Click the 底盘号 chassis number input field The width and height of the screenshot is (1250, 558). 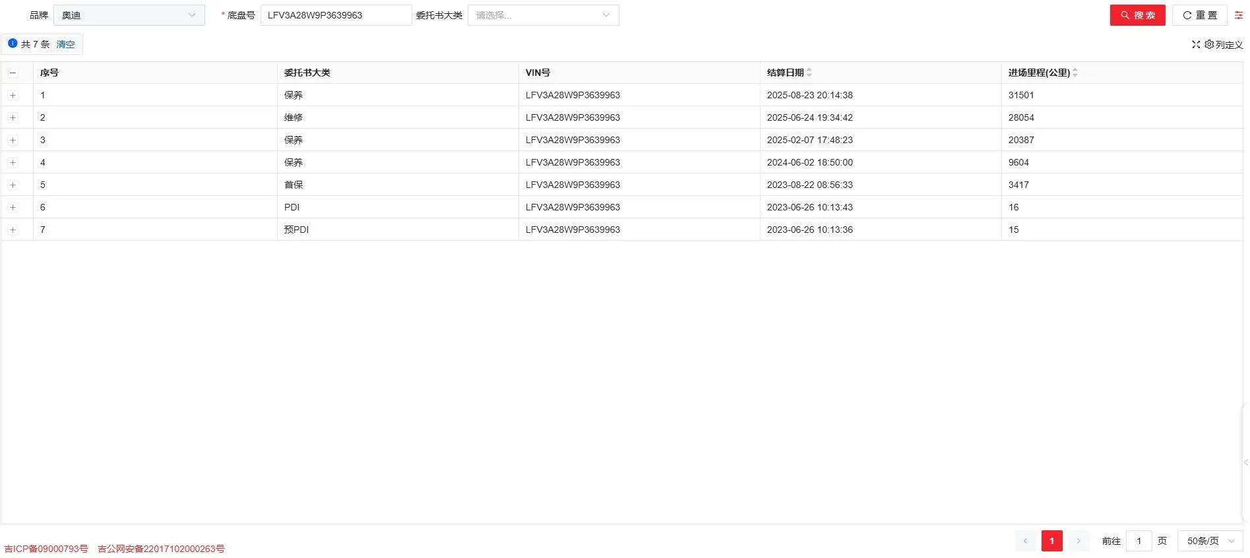click(335, 15)
